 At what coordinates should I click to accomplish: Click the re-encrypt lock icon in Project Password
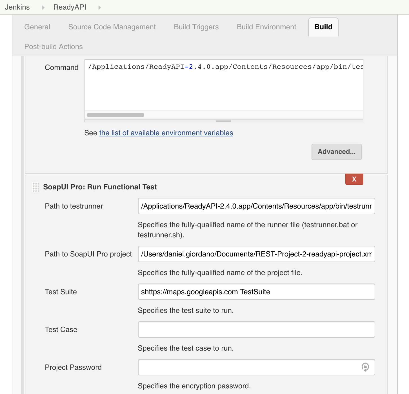[x=365, y=367]
